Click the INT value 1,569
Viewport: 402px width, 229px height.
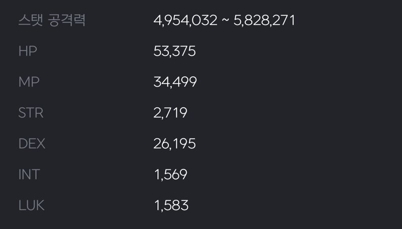coord(171,174)
